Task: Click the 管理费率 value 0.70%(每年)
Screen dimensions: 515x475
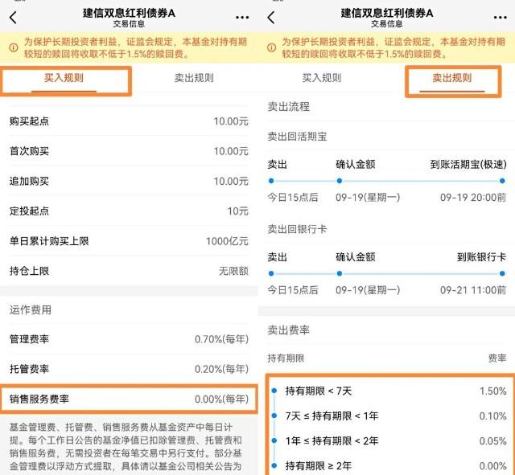Action: 222,339
